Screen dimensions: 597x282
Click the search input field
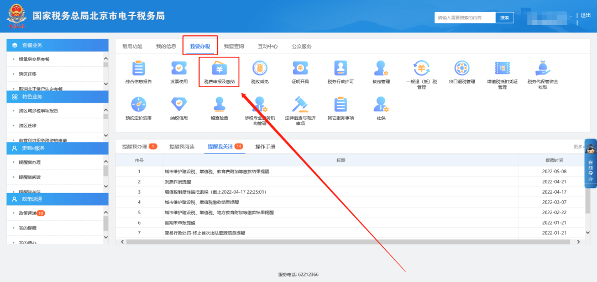464,18
